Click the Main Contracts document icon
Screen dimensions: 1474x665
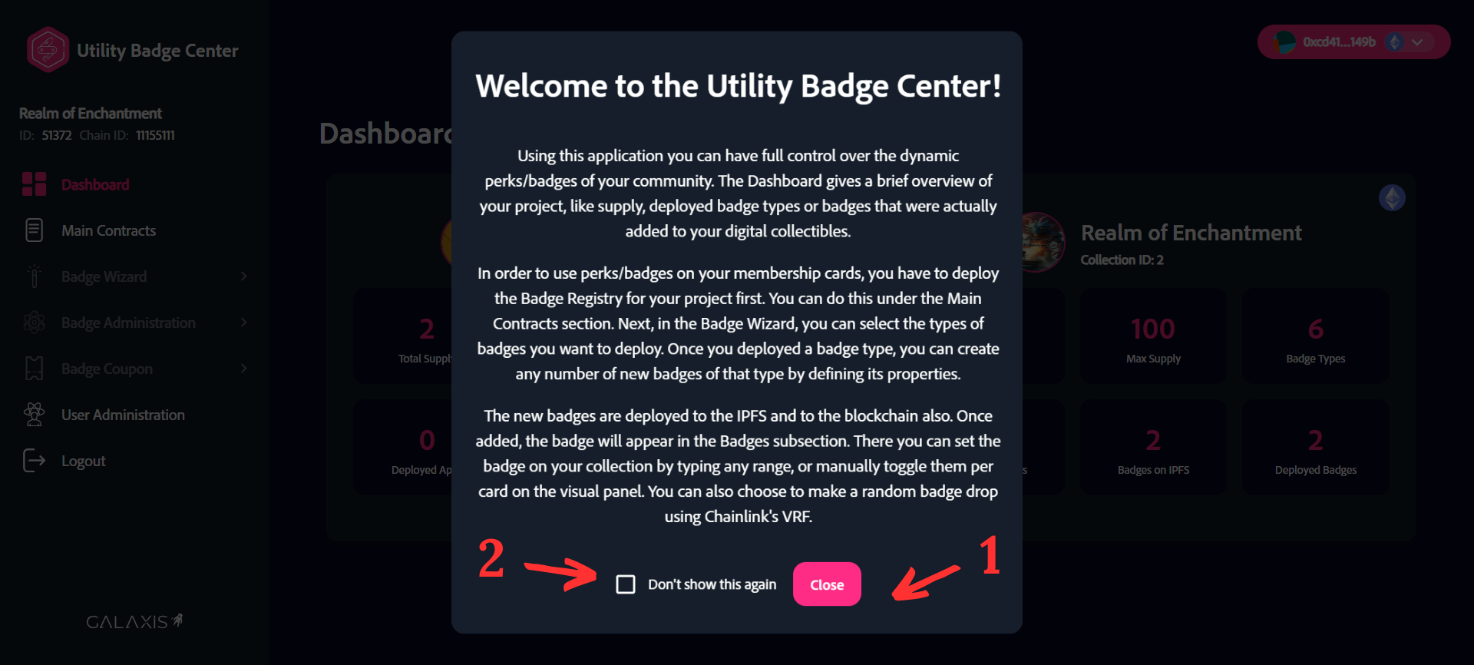(34, 230)
